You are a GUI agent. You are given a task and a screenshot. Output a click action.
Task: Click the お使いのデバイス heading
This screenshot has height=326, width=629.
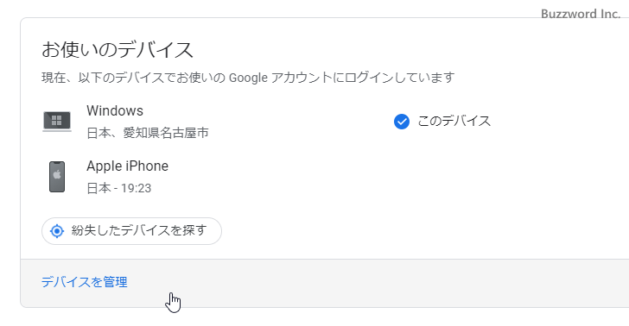(118, 50)
